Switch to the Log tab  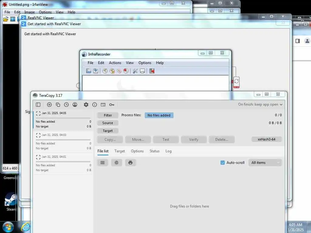coord(168,151)
